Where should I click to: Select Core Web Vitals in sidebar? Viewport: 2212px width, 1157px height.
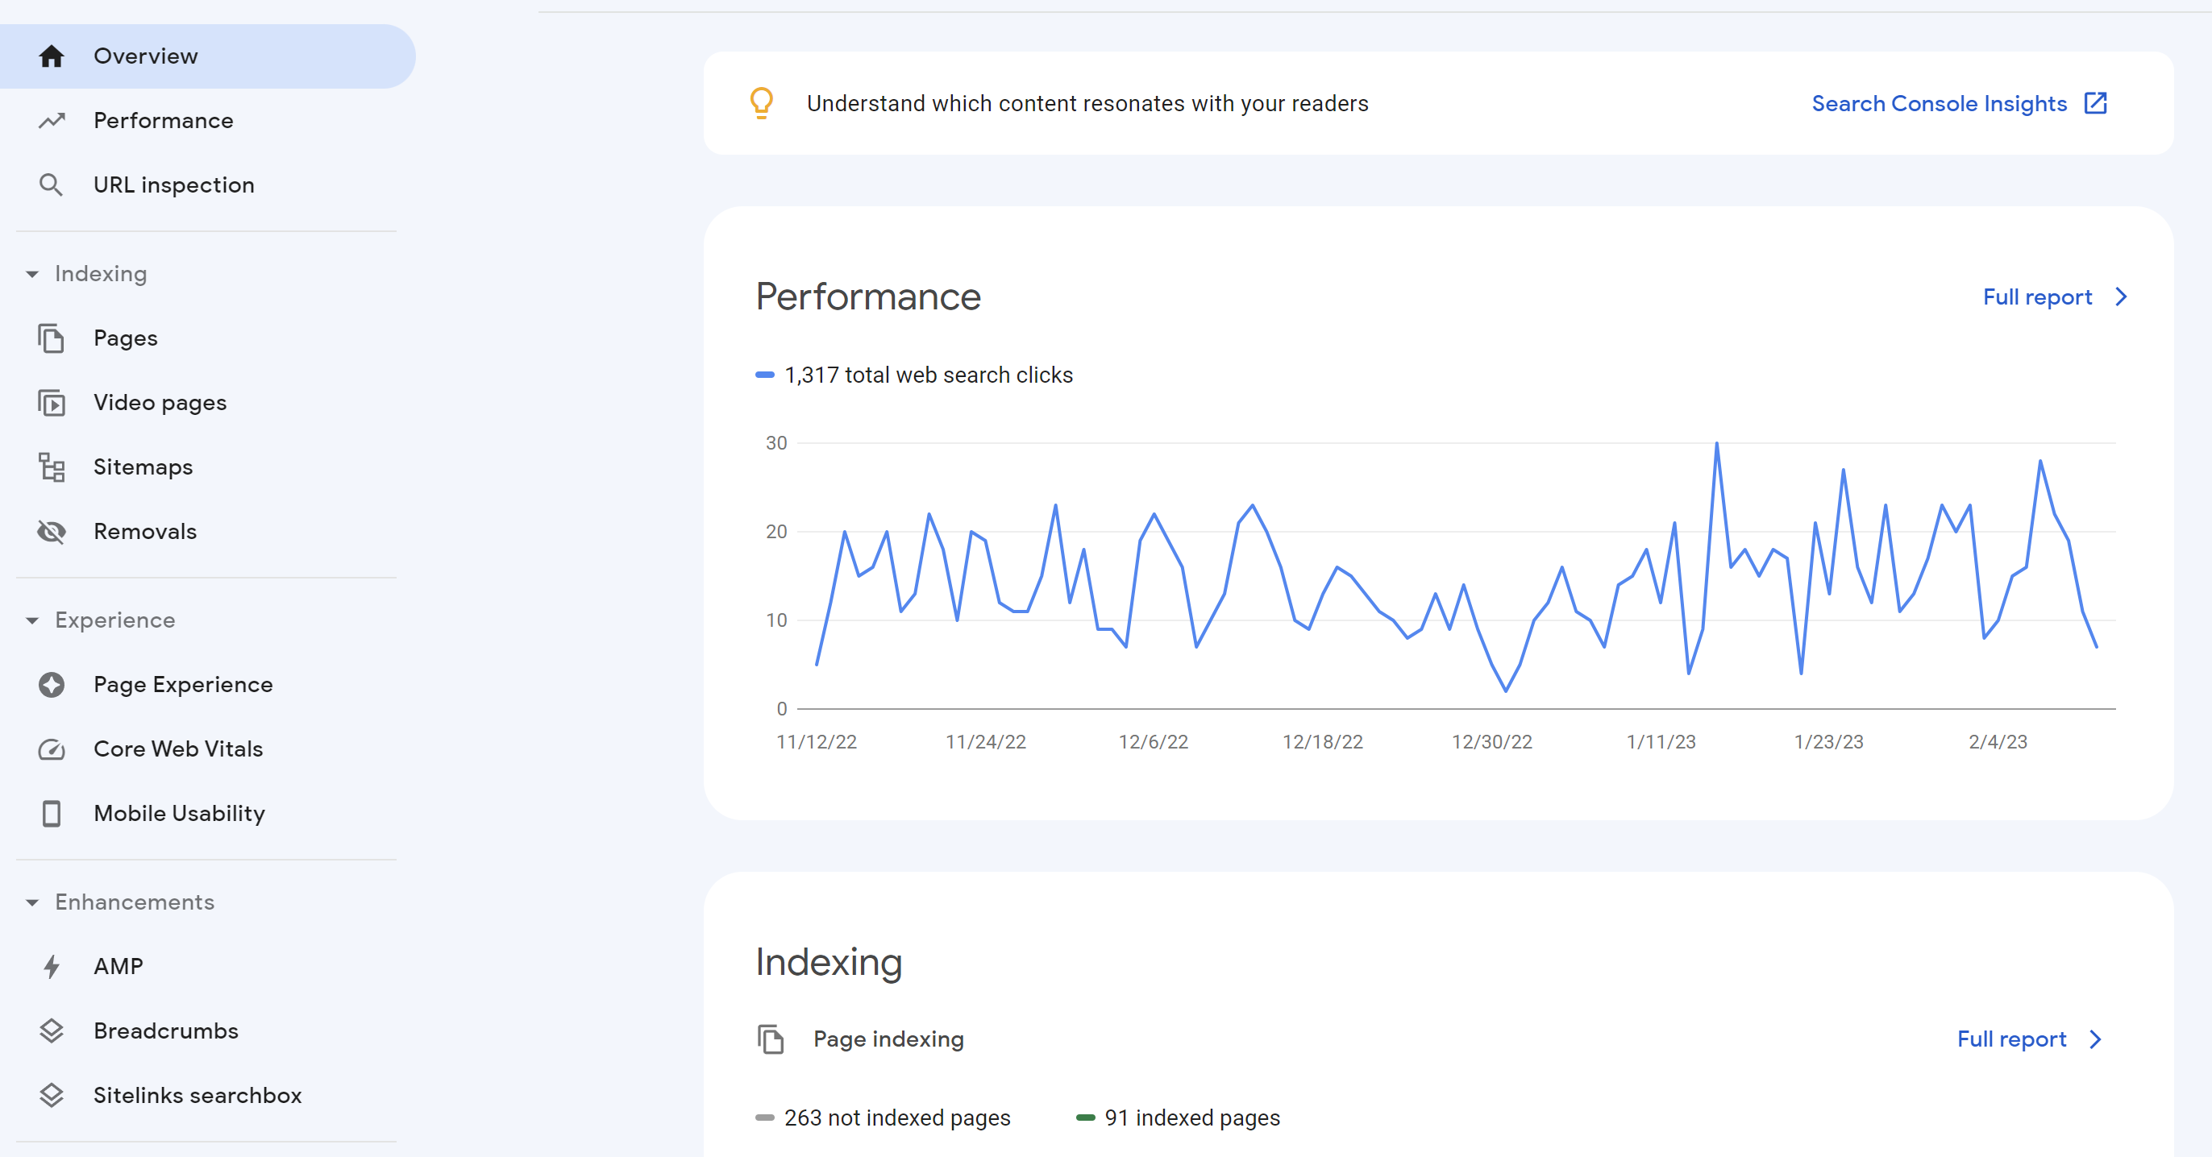tap(208, 749)
